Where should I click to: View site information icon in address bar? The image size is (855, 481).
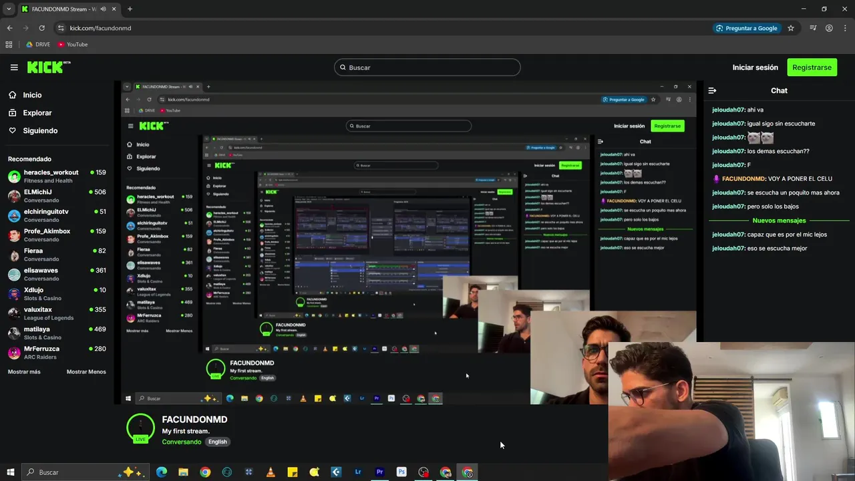pyautogui.click(x=61, y=28)
